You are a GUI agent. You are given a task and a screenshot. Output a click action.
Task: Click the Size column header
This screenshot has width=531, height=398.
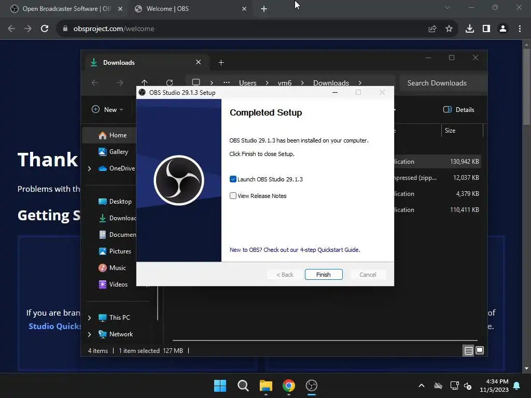click(x=462, y=130)
